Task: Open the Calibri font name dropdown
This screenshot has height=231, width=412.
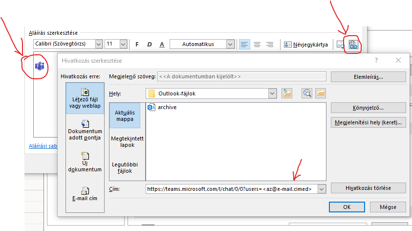Action: [99, 44]
